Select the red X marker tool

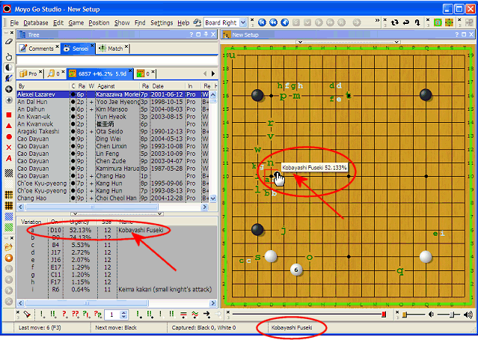9,148
